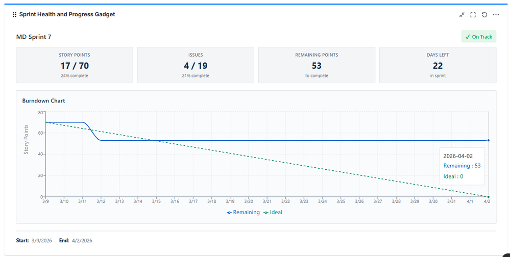Click the Story Points 17 / 70 card
Screen dimensions: 510x257
click(75, 65)
